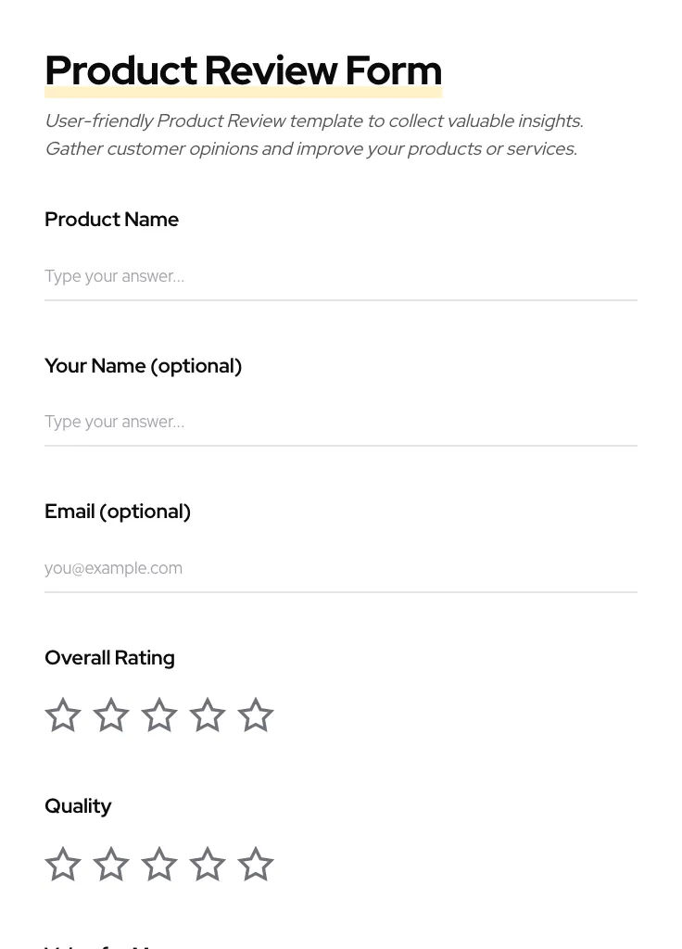Click the Your Name optional answer field

pyautogui.click(x=341, y=422)
